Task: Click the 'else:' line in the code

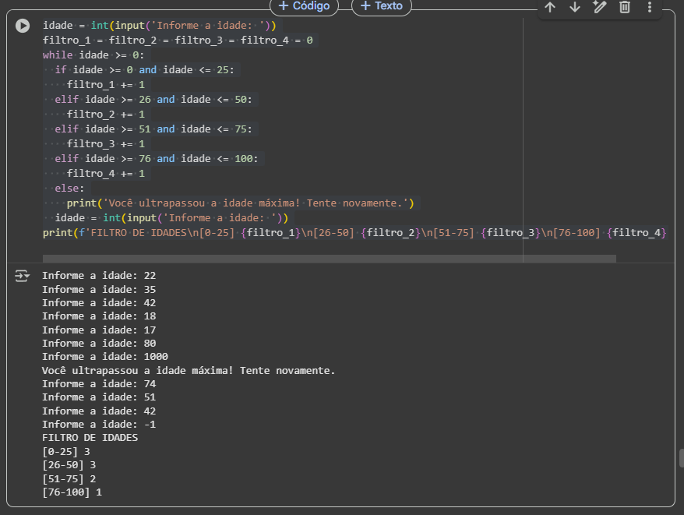Action: pos(69,188)
